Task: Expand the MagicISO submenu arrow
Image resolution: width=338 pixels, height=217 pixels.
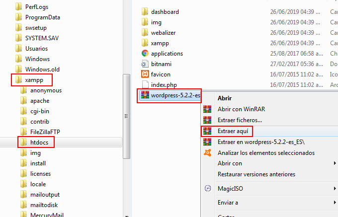Action: (x=335, y=189)
